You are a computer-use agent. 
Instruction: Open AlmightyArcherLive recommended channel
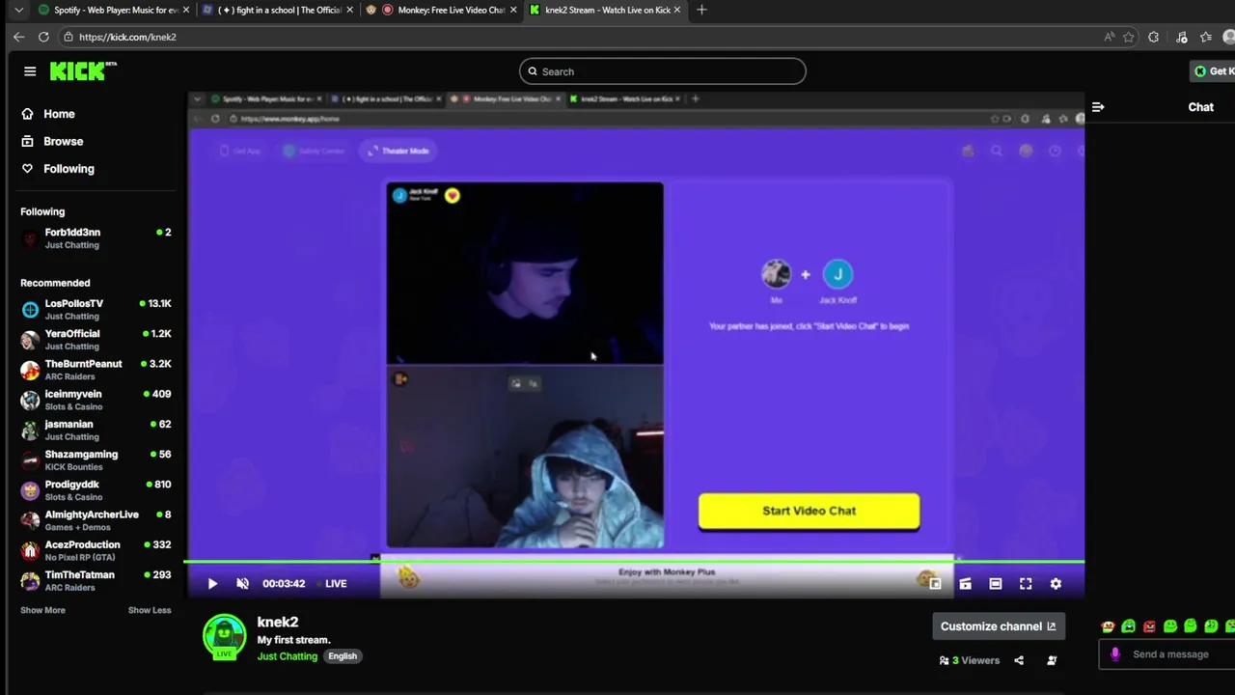click(96, 520)
